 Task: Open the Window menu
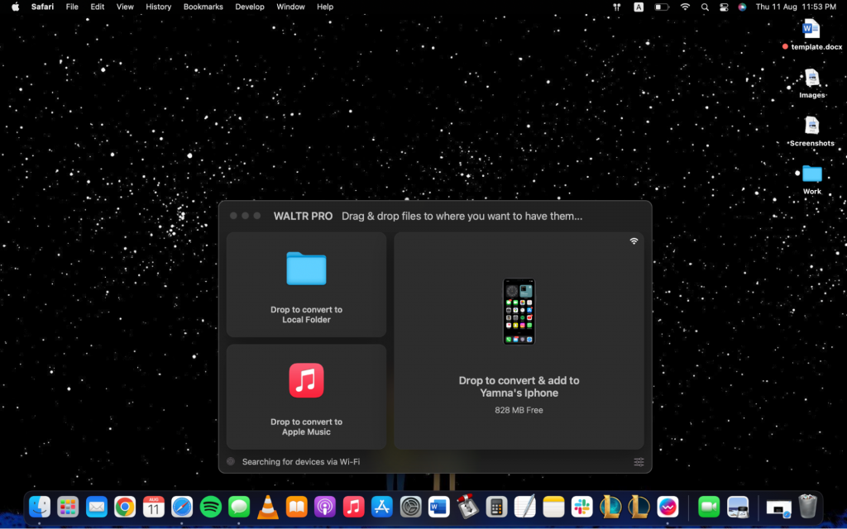(290, 7)
